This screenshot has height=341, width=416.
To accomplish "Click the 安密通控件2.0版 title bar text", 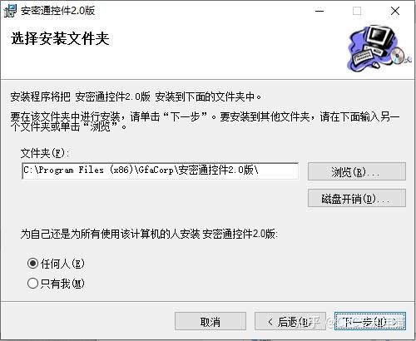I will pos(58,11).
